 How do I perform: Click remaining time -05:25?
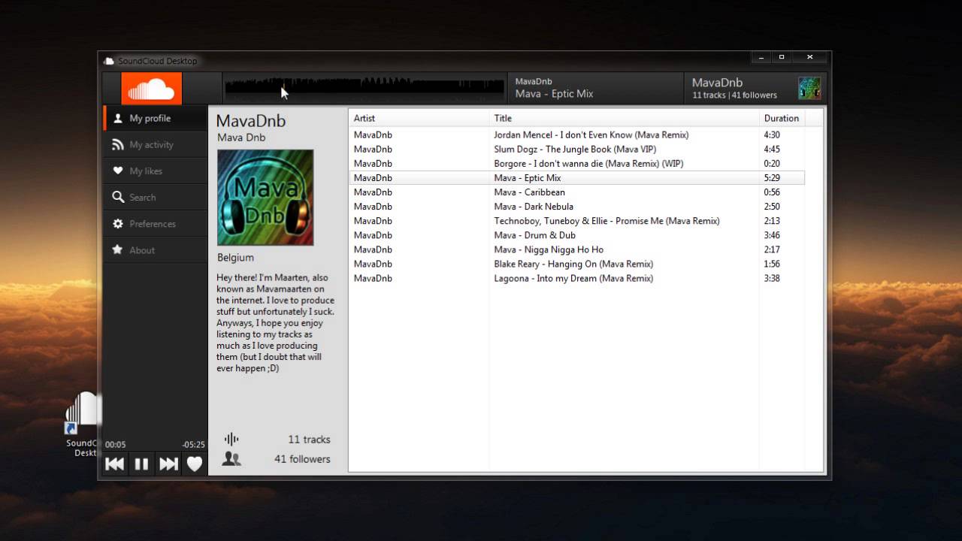[x=193, y=445]
